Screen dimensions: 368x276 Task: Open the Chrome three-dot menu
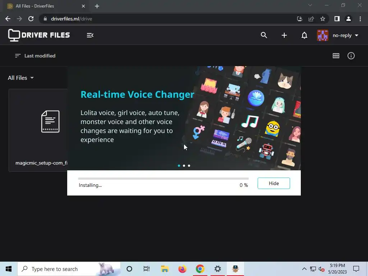[360, 19]
